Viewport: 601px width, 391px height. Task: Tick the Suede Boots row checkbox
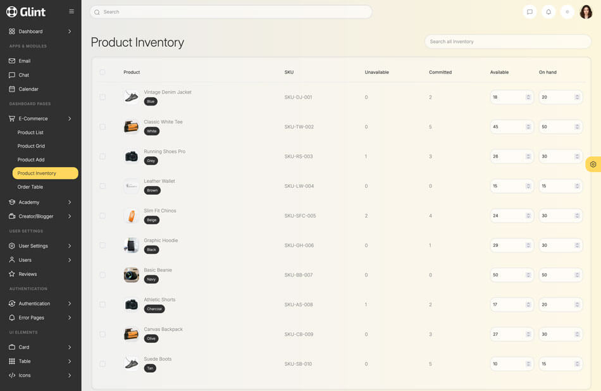[102, 364]
